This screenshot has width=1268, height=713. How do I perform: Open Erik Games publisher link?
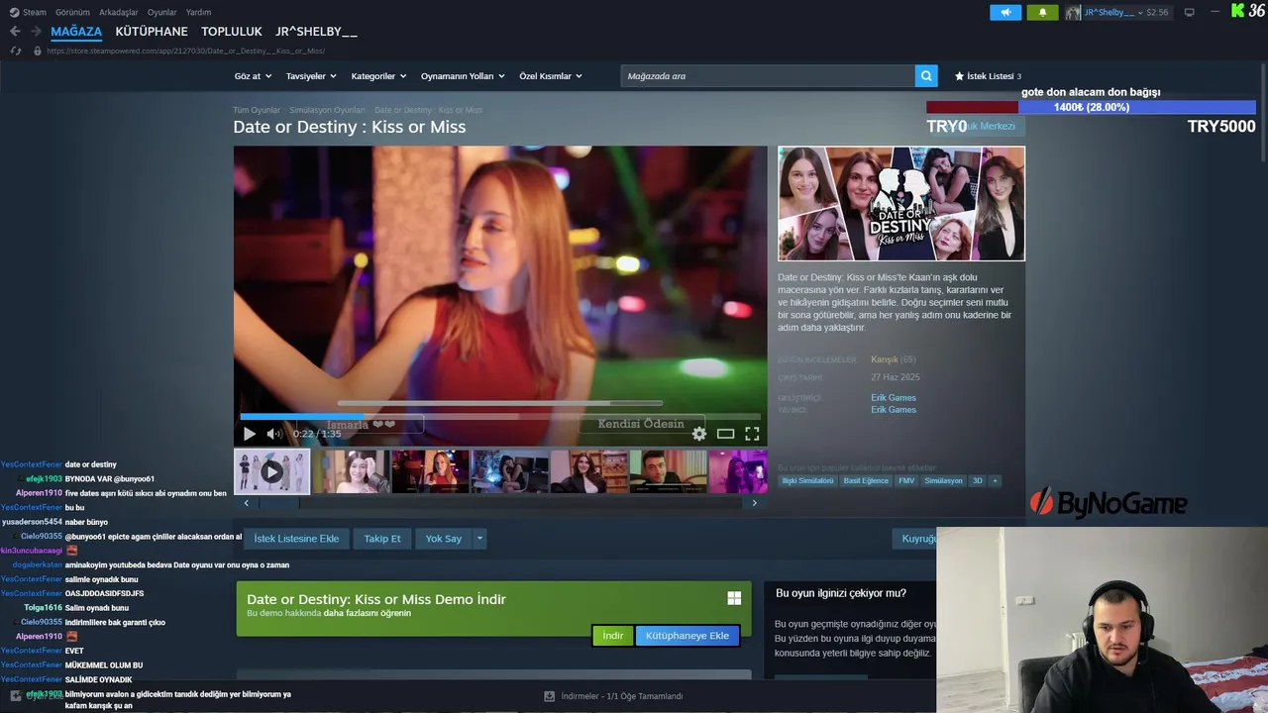click(894, 409)
